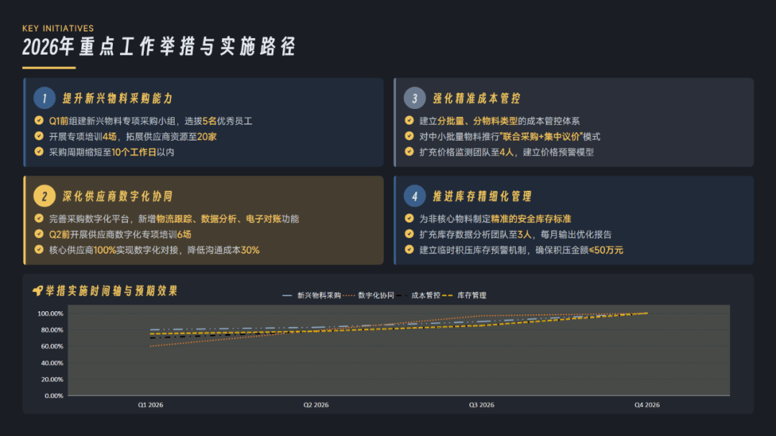Click the 推进库存精细化管理 card heading
This screenshot has width=776, height=436.
(482, 196)
